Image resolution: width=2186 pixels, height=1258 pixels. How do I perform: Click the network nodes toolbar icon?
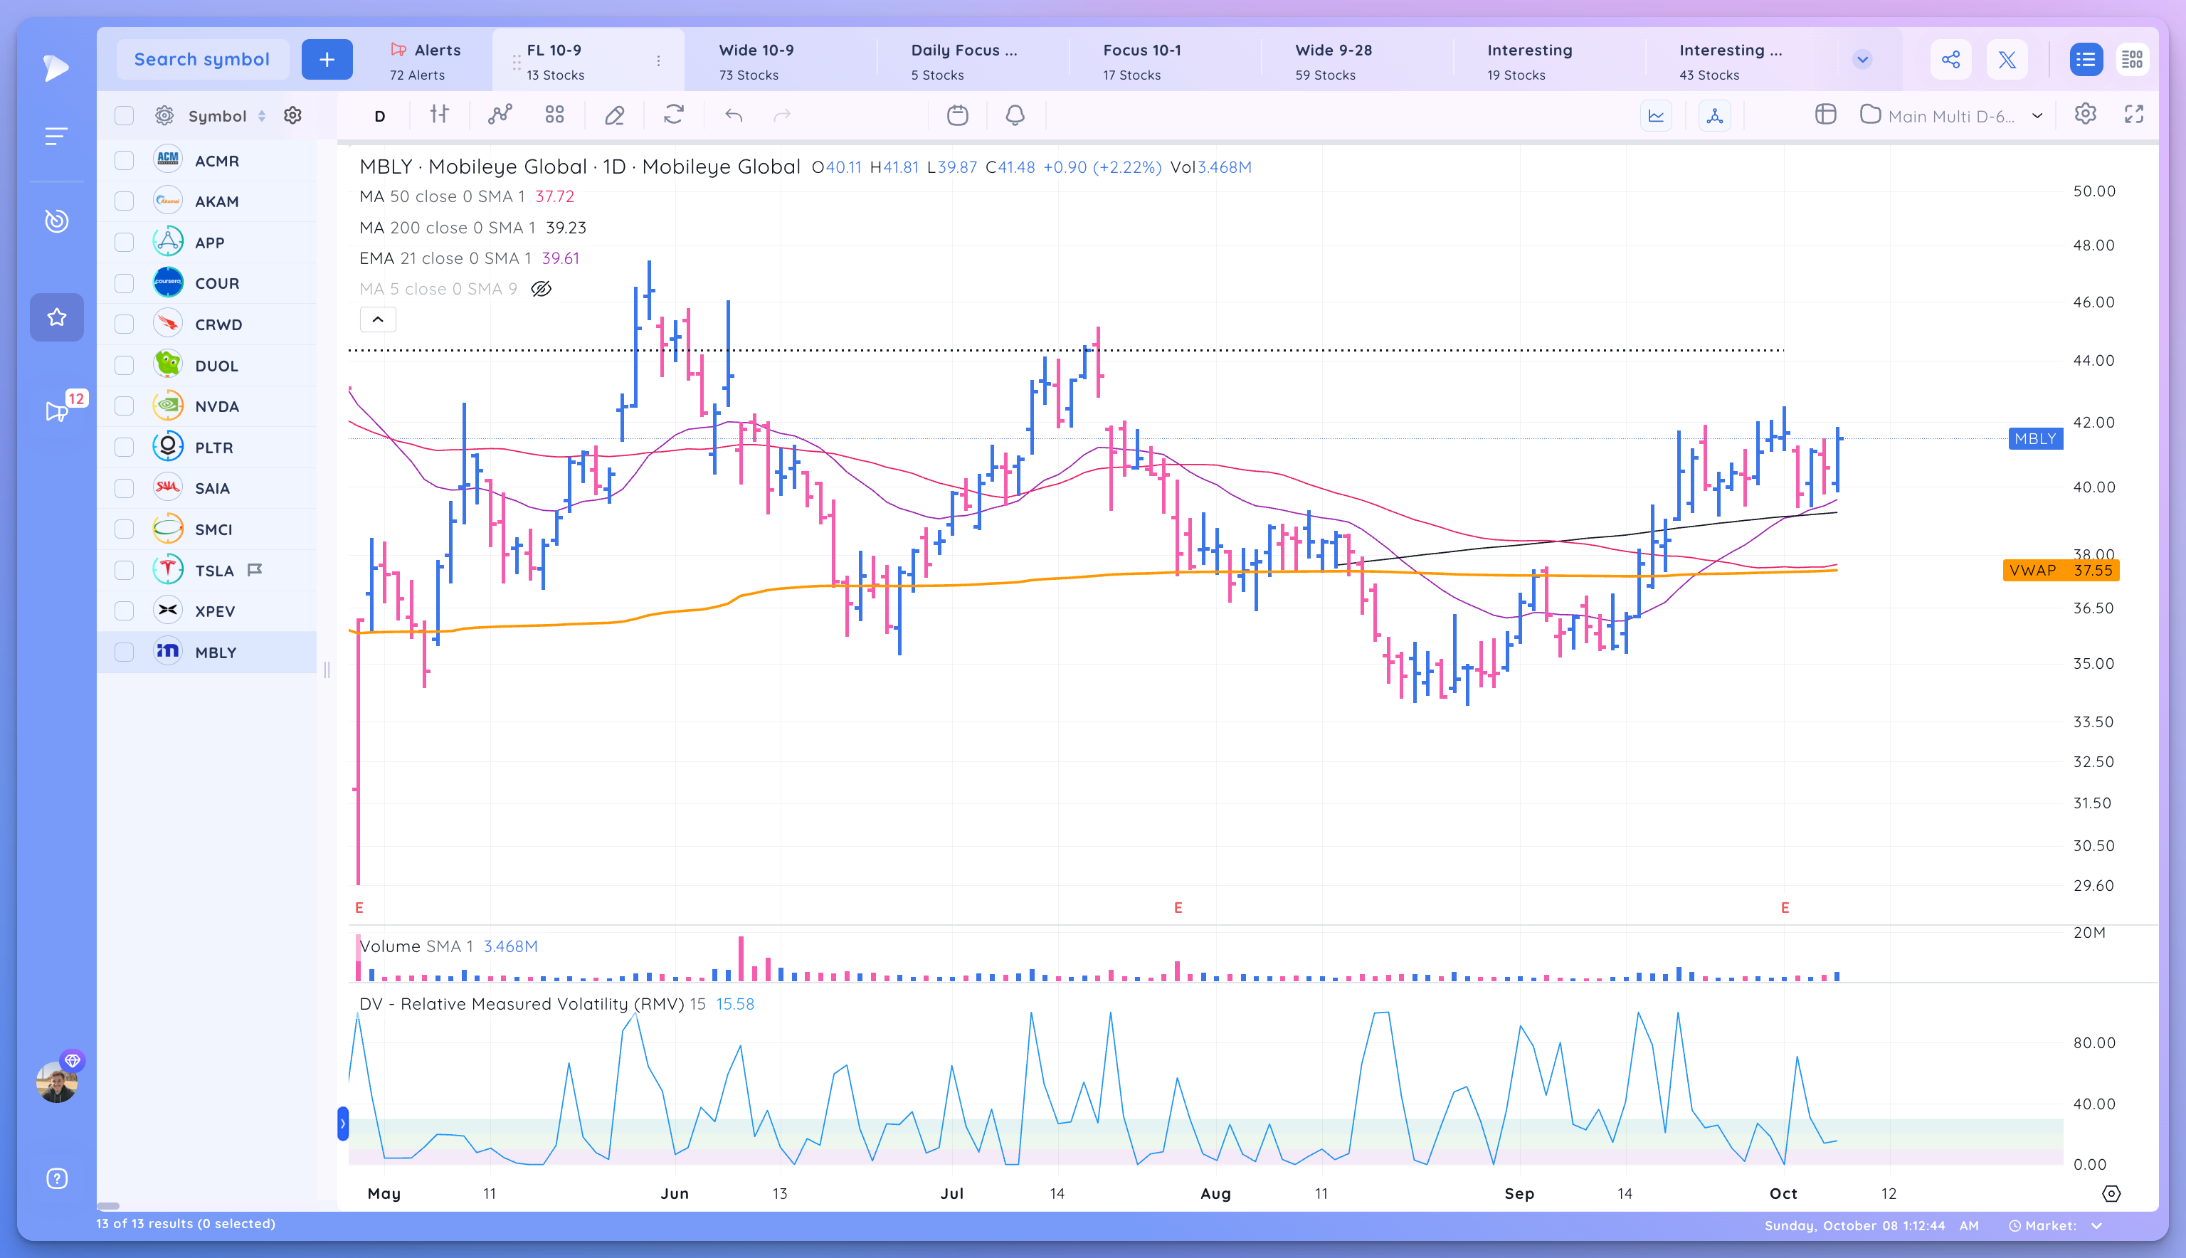coord(1715,115)
